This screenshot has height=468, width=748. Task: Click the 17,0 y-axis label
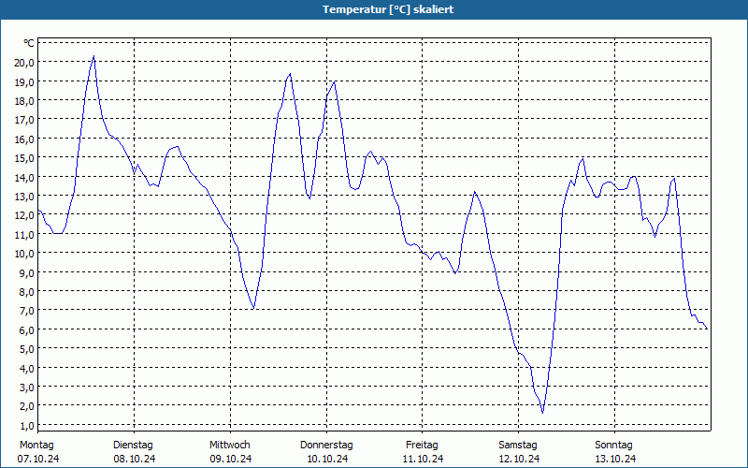click(x=24, y=120)
